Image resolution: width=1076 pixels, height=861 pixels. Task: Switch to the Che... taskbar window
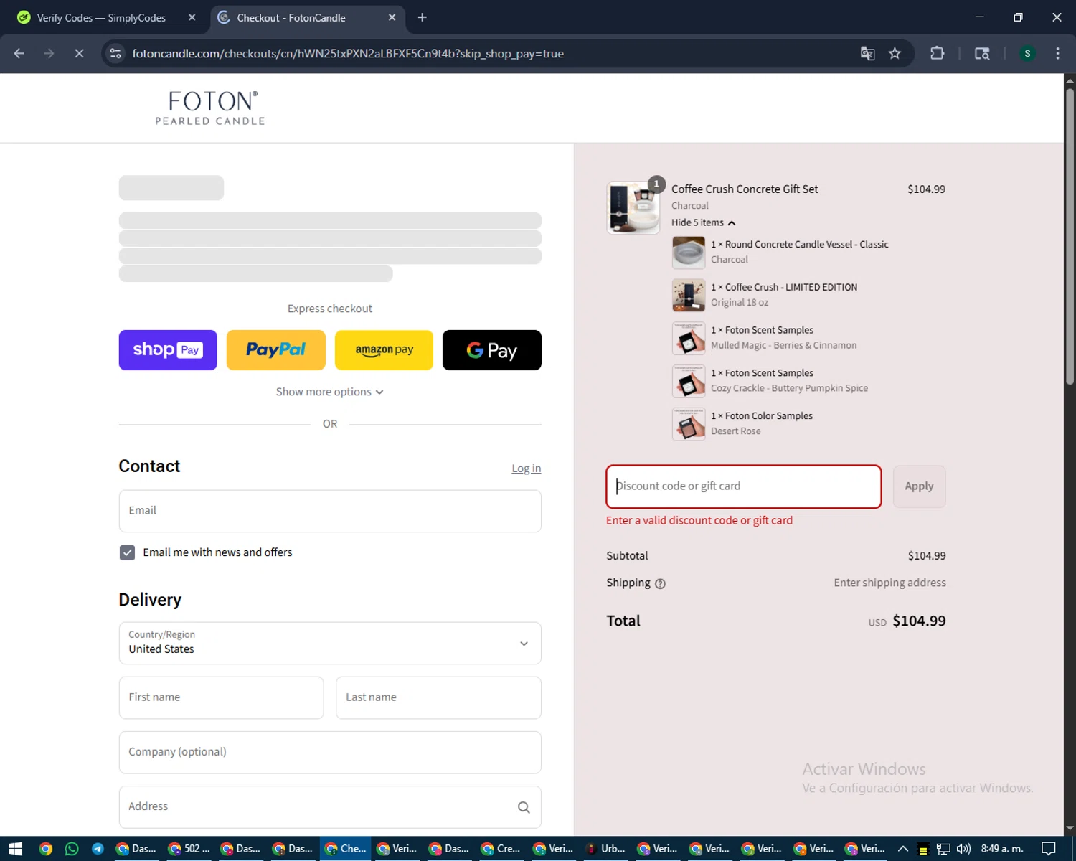click(x=345, y=849)
